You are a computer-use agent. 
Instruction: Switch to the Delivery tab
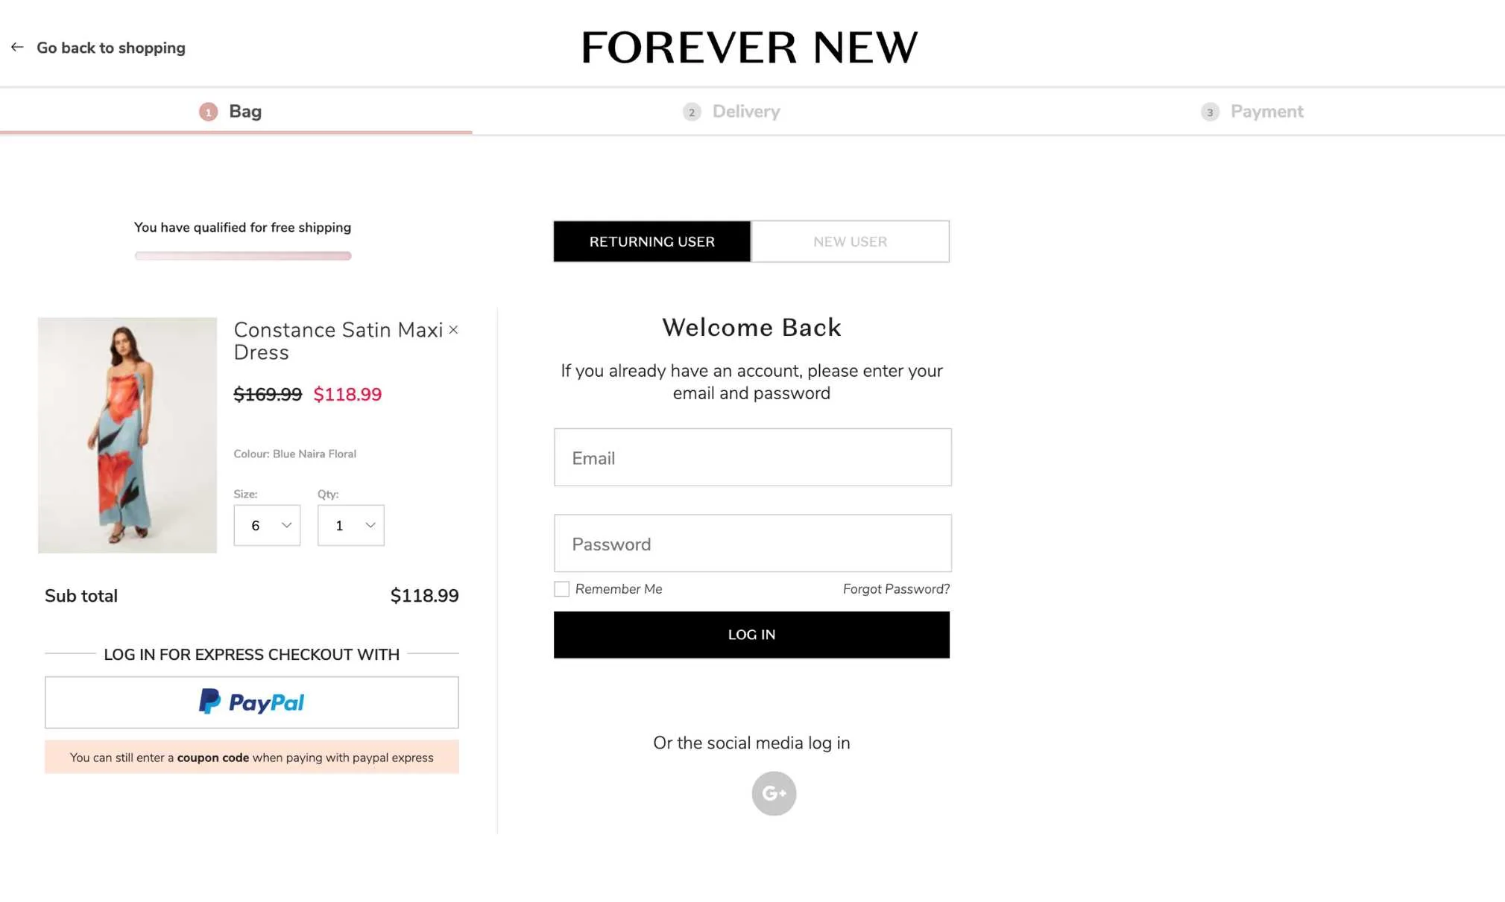745,111
